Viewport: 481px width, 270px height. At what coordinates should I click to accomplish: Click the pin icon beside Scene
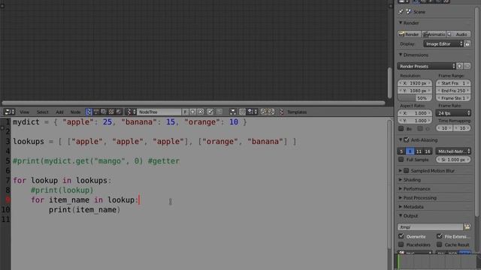401,12
